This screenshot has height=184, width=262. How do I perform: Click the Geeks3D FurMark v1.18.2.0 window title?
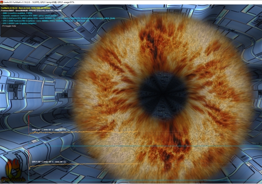coord(39,2)
